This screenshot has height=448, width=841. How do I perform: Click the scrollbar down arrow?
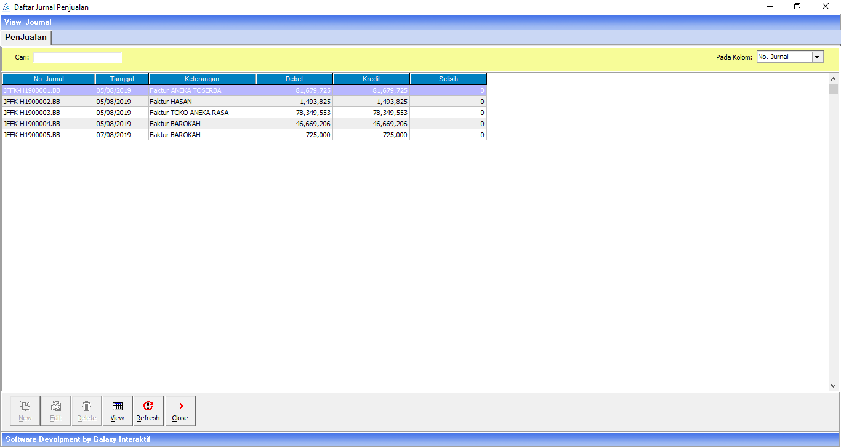pos(833,386)
